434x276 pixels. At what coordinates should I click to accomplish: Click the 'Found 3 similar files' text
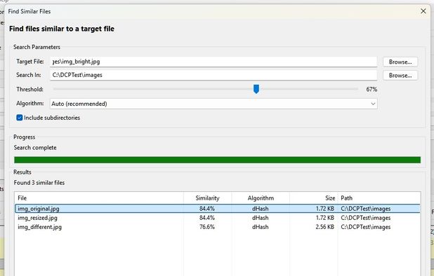(39, 183)
